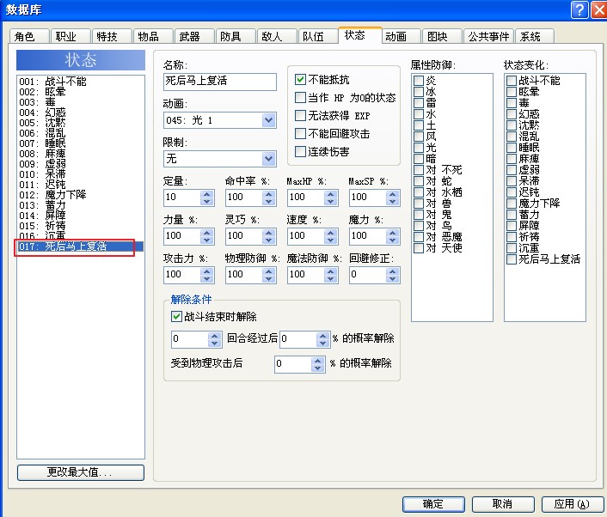The width and height of the screenshot is (607, 517).
Task: Click the 灵巧 % spinner arrows
Action: tap(268, 236)
